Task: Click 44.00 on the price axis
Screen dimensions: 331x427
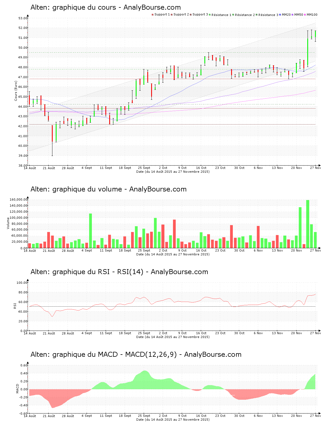Action: pyautogui.click(x=23, y=107)
